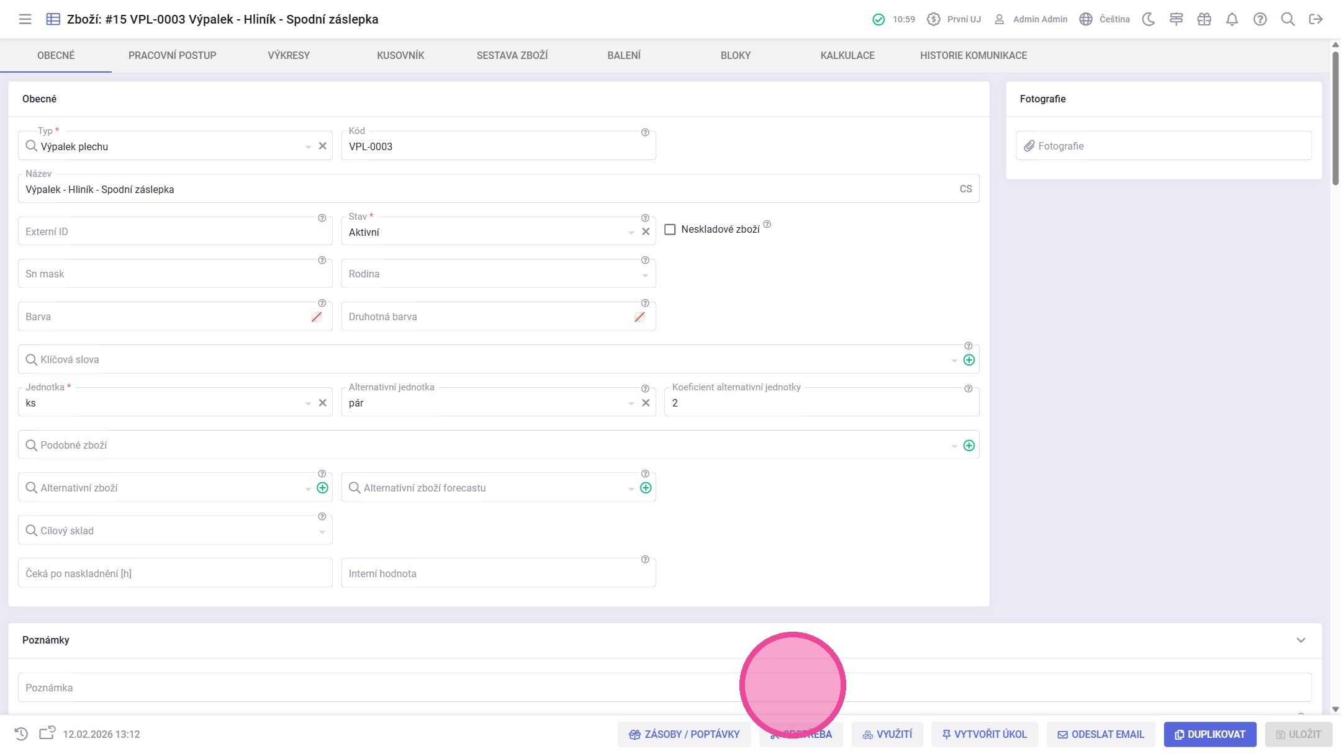The height and width of the screenshot is (754, 1341).
Task: Switch to the Kusovník tab
Action: [400, 55]
